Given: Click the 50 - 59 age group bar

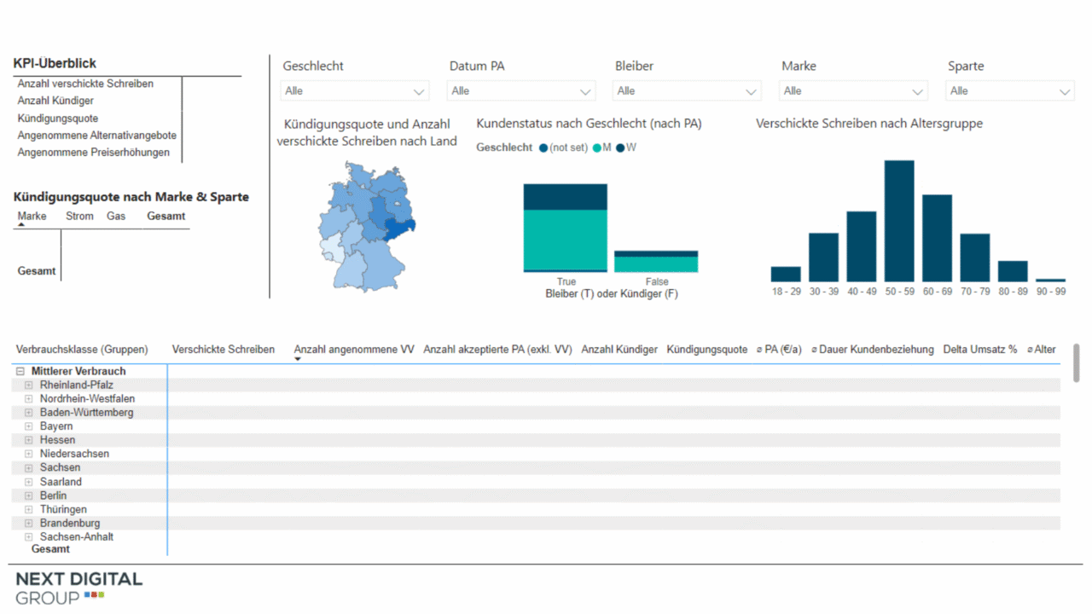Looking at the screenshot, I should (x=898, y=221).
